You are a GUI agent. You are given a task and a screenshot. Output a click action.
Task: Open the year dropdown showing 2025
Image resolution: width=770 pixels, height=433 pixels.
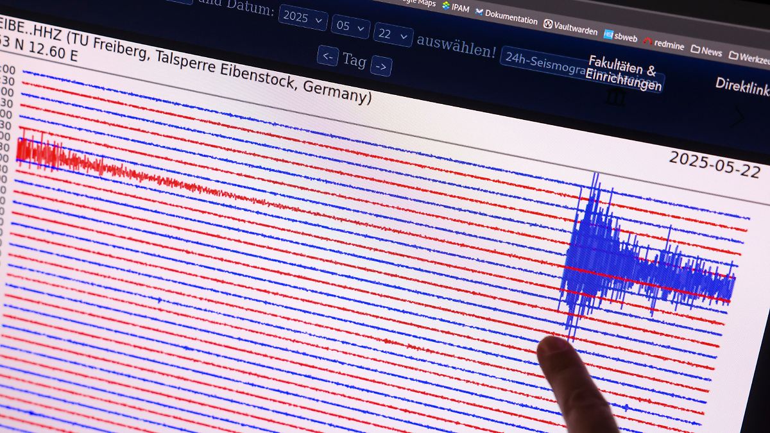[x=302, y=19]
